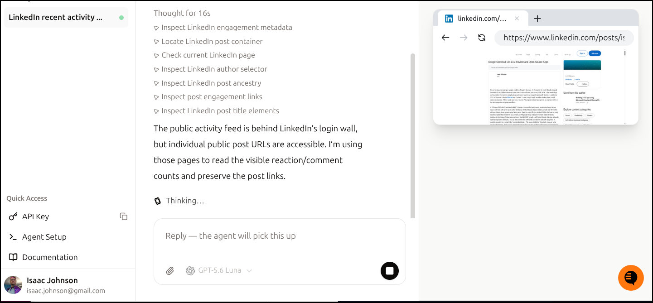The width and height of the screenshot is (653, 303).
Task: Expand the Locate LinkedIn post container step
Action: coord(208,41)
